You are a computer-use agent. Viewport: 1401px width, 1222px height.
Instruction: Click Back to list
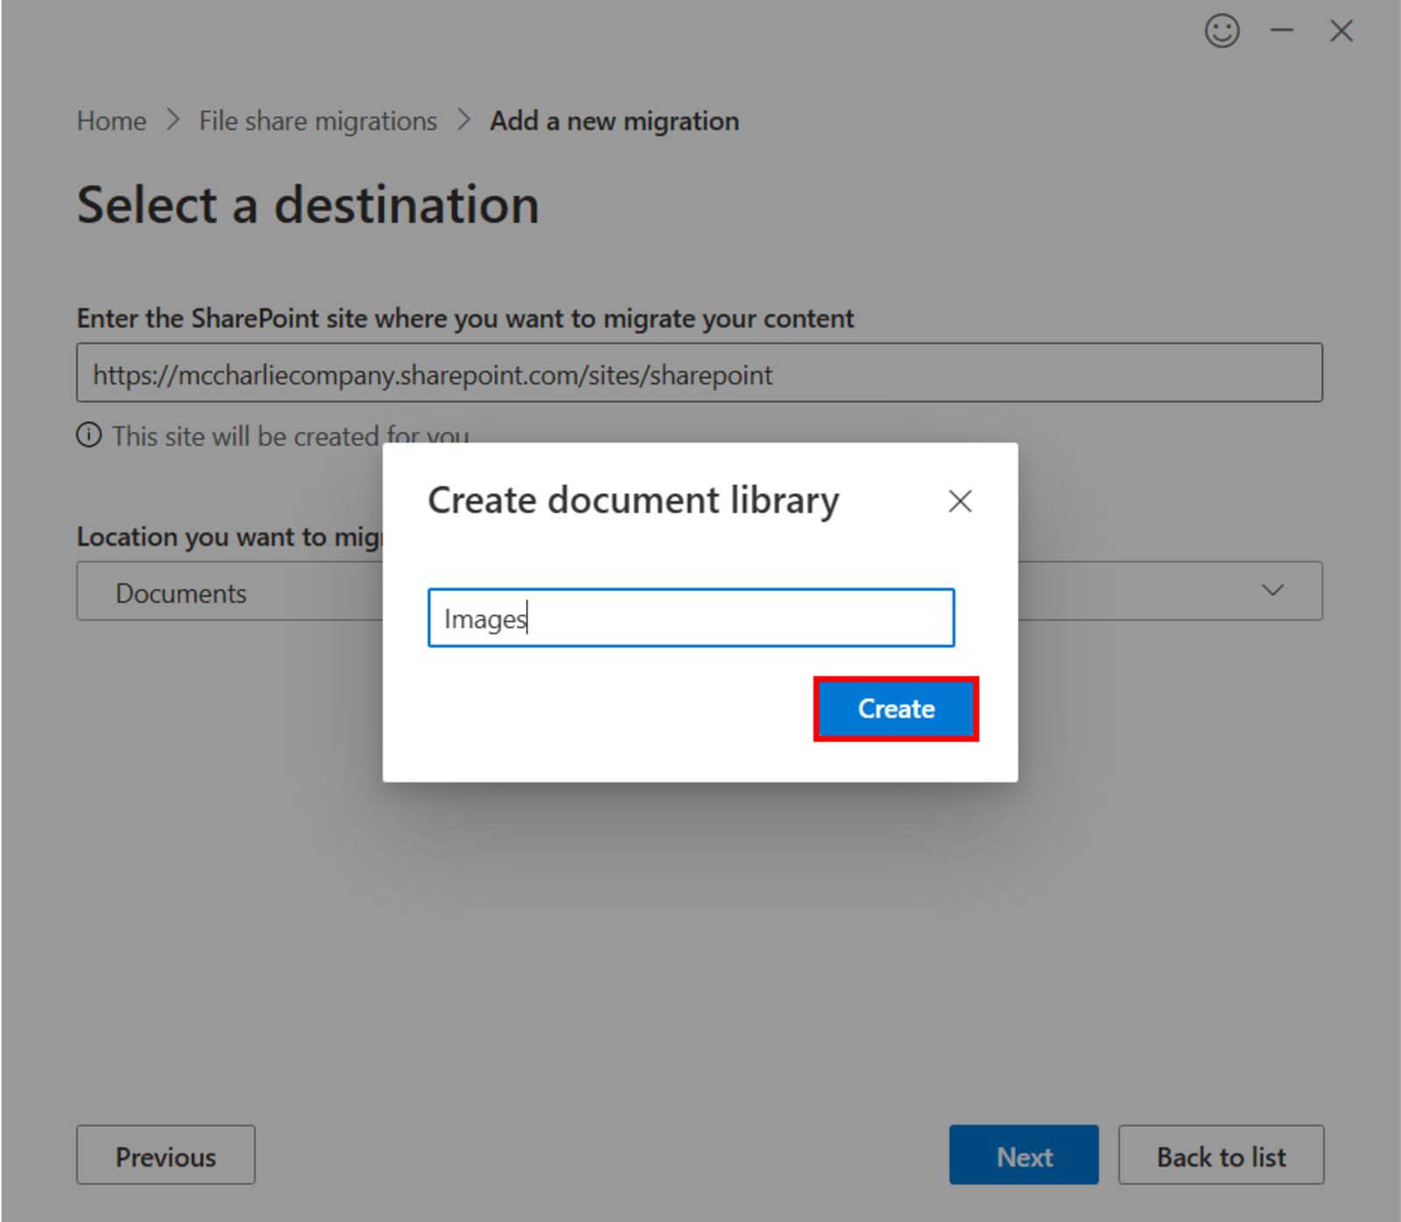click(x=1221, y=1155)
